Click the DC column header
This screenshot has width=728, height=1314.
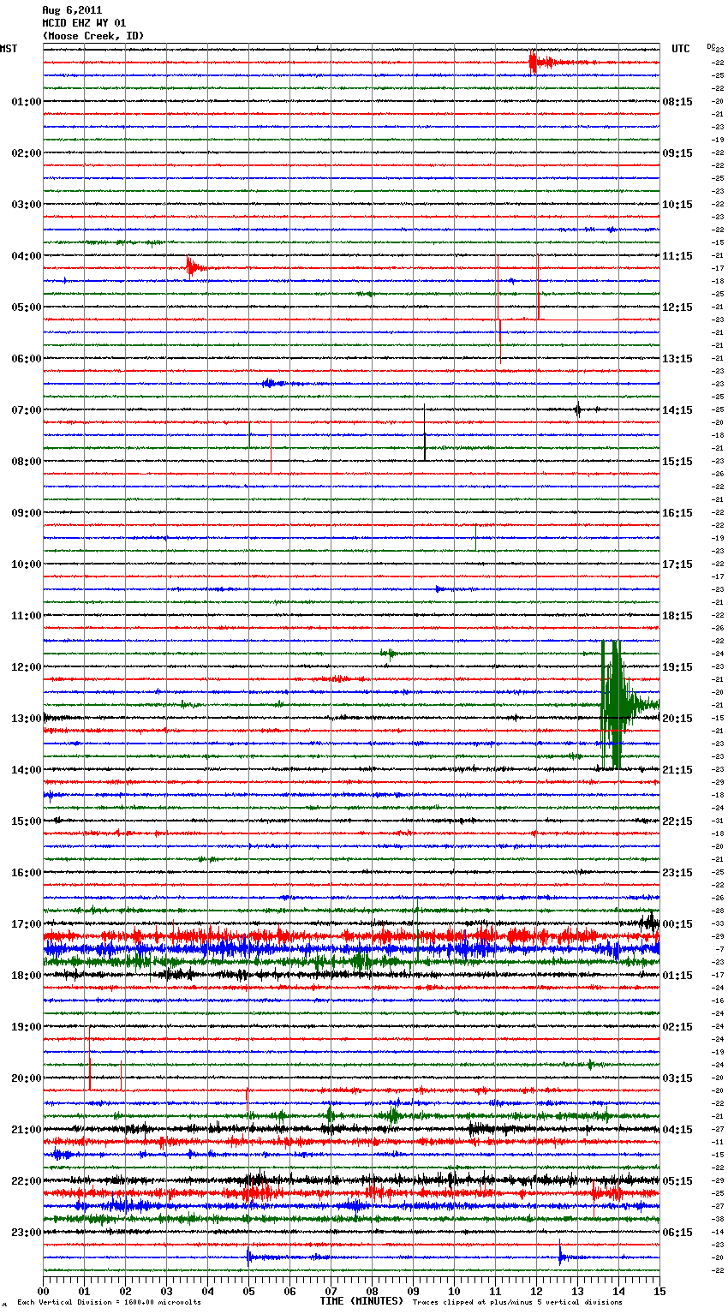pyautogui.click(x=711, y=46)
